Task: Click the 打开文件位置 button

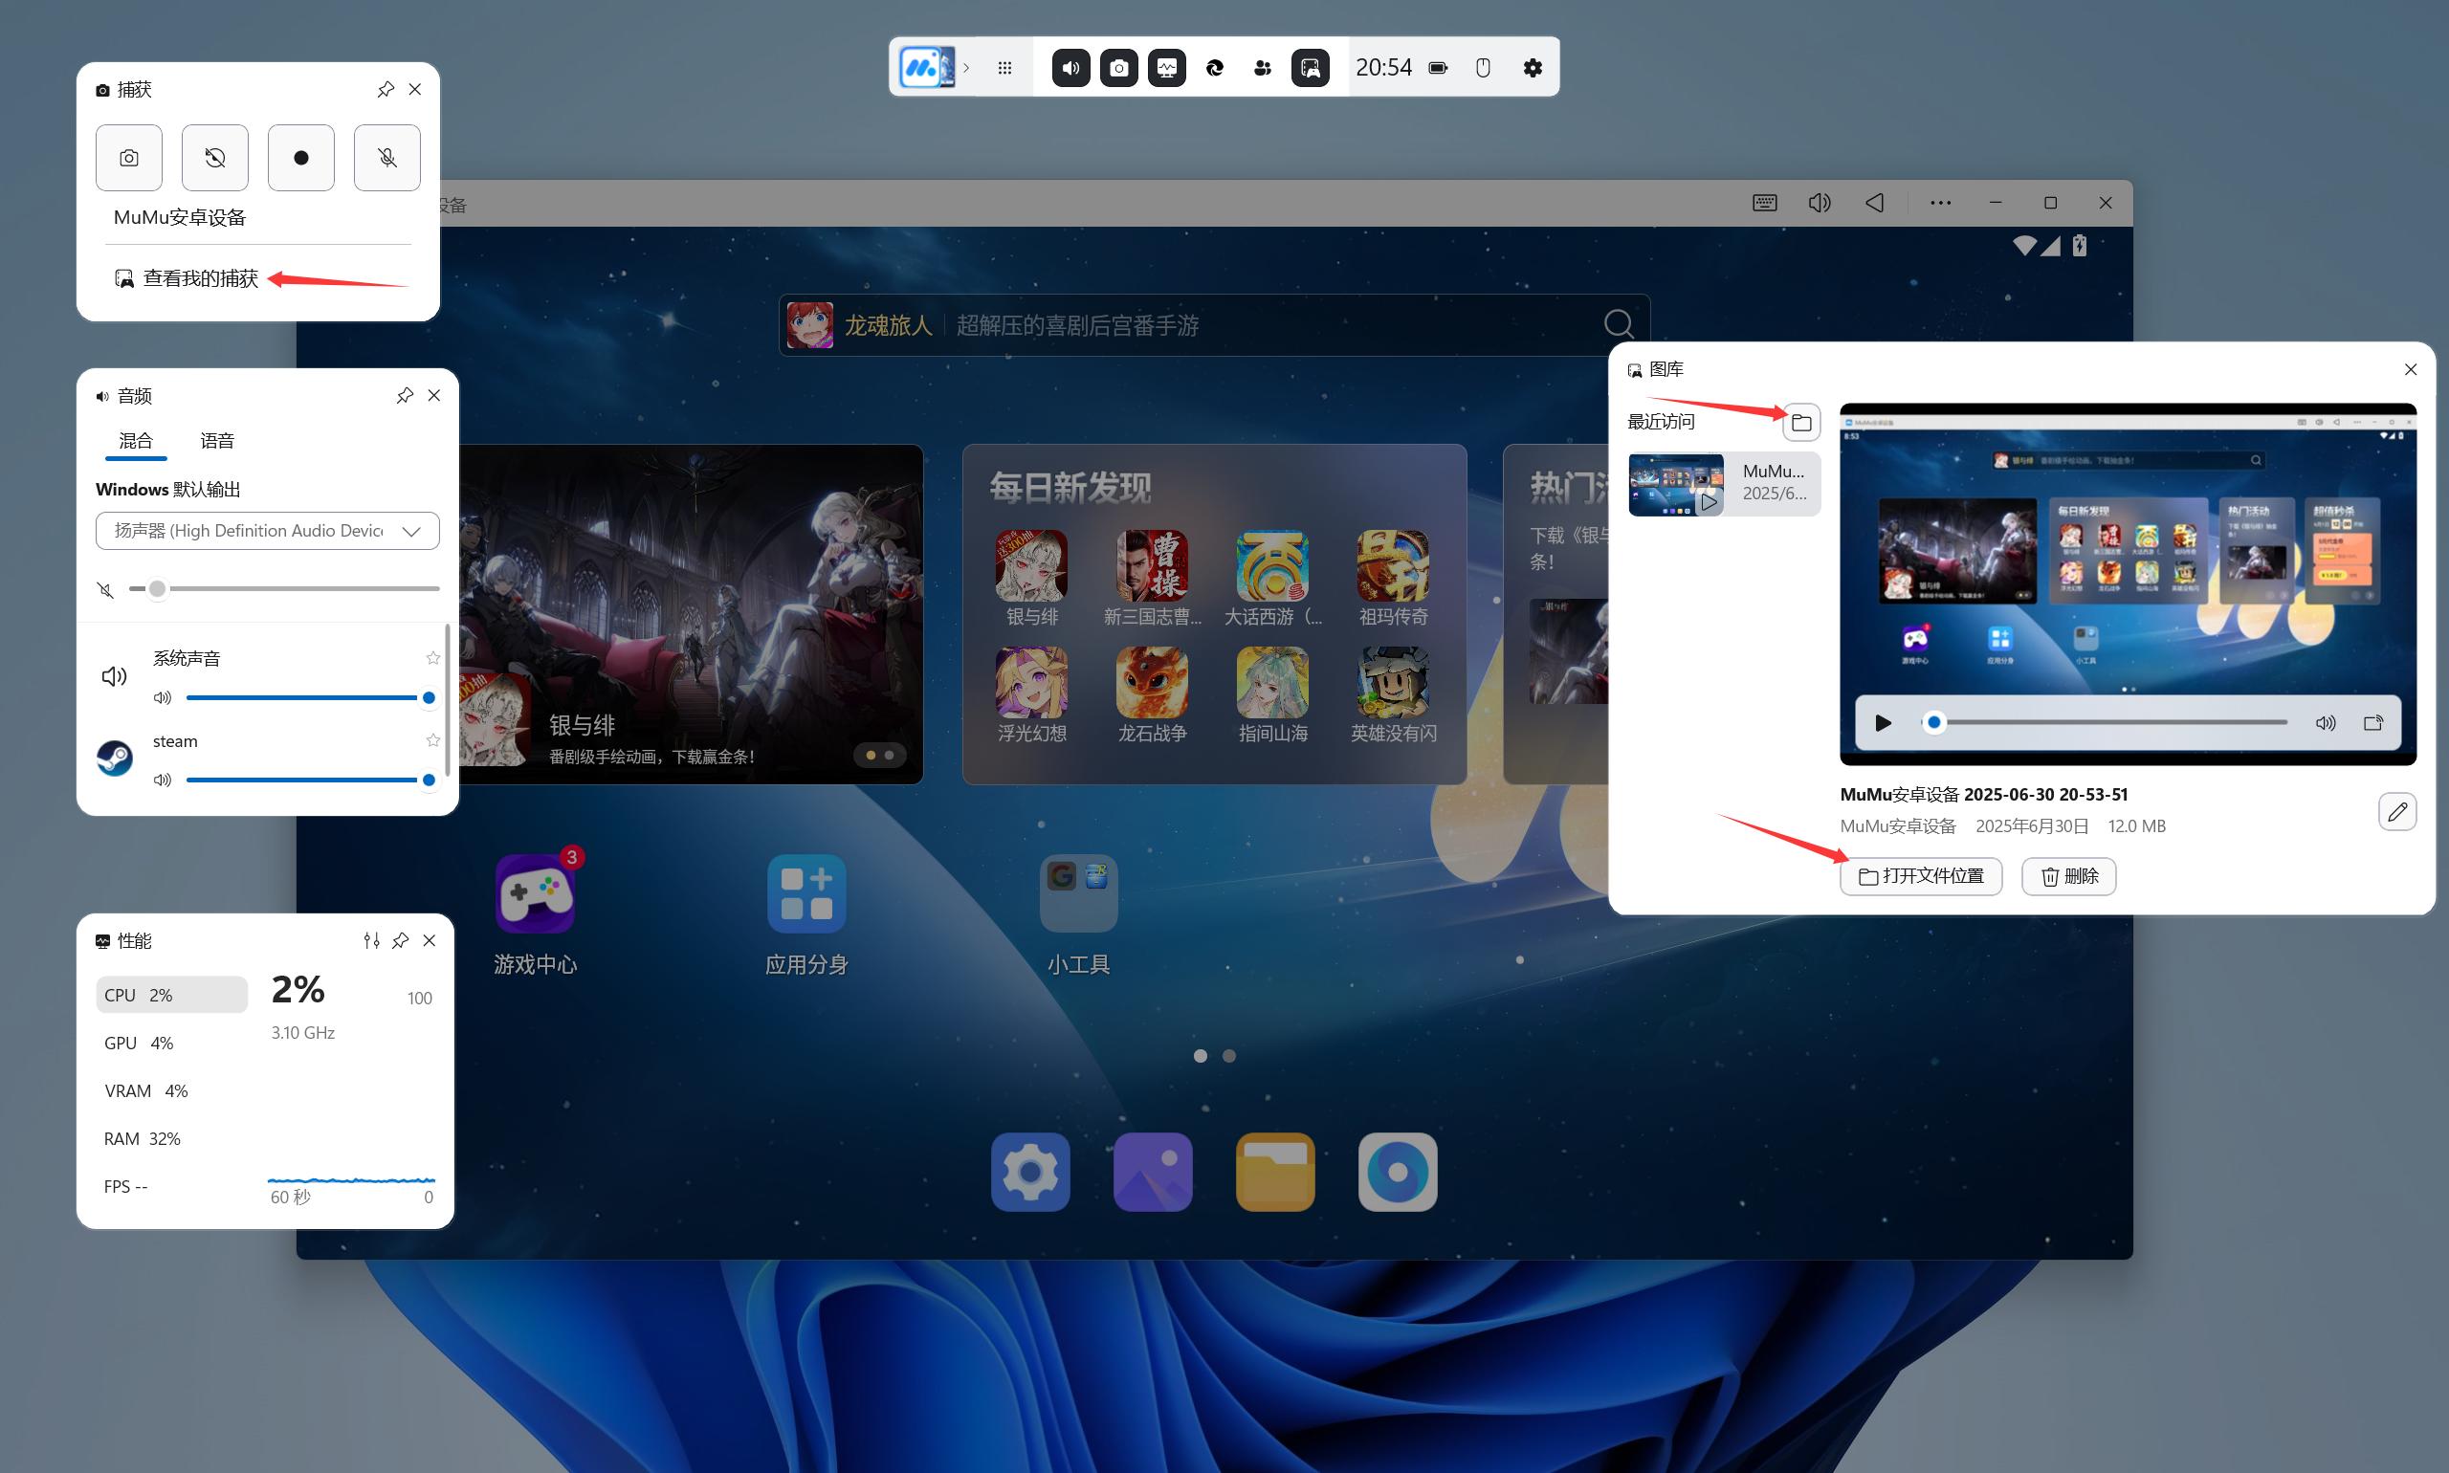Action: [x=1920, y=876]
